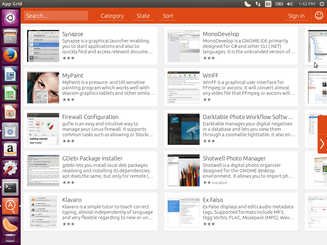Click the volume icon in the top panel
The width and height of the screenshot is (327, 245).
[290, 4]
